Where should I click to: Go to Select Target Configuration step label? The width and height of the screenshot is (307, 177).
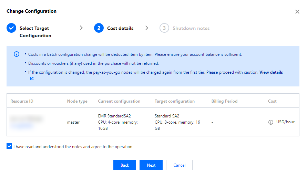click(x=35, y=32)
